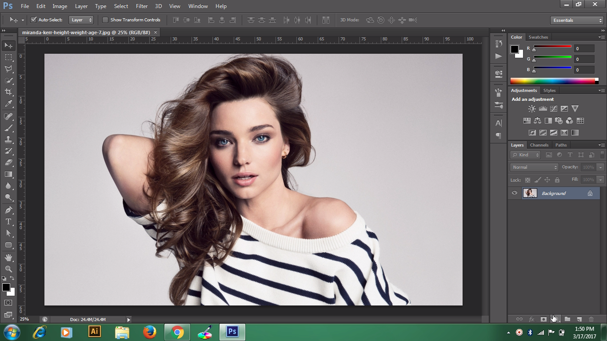Viewport: 607px width, 341px height.
Task: Hide the Background layer visibility eye
Action: (x=515, y=193)
